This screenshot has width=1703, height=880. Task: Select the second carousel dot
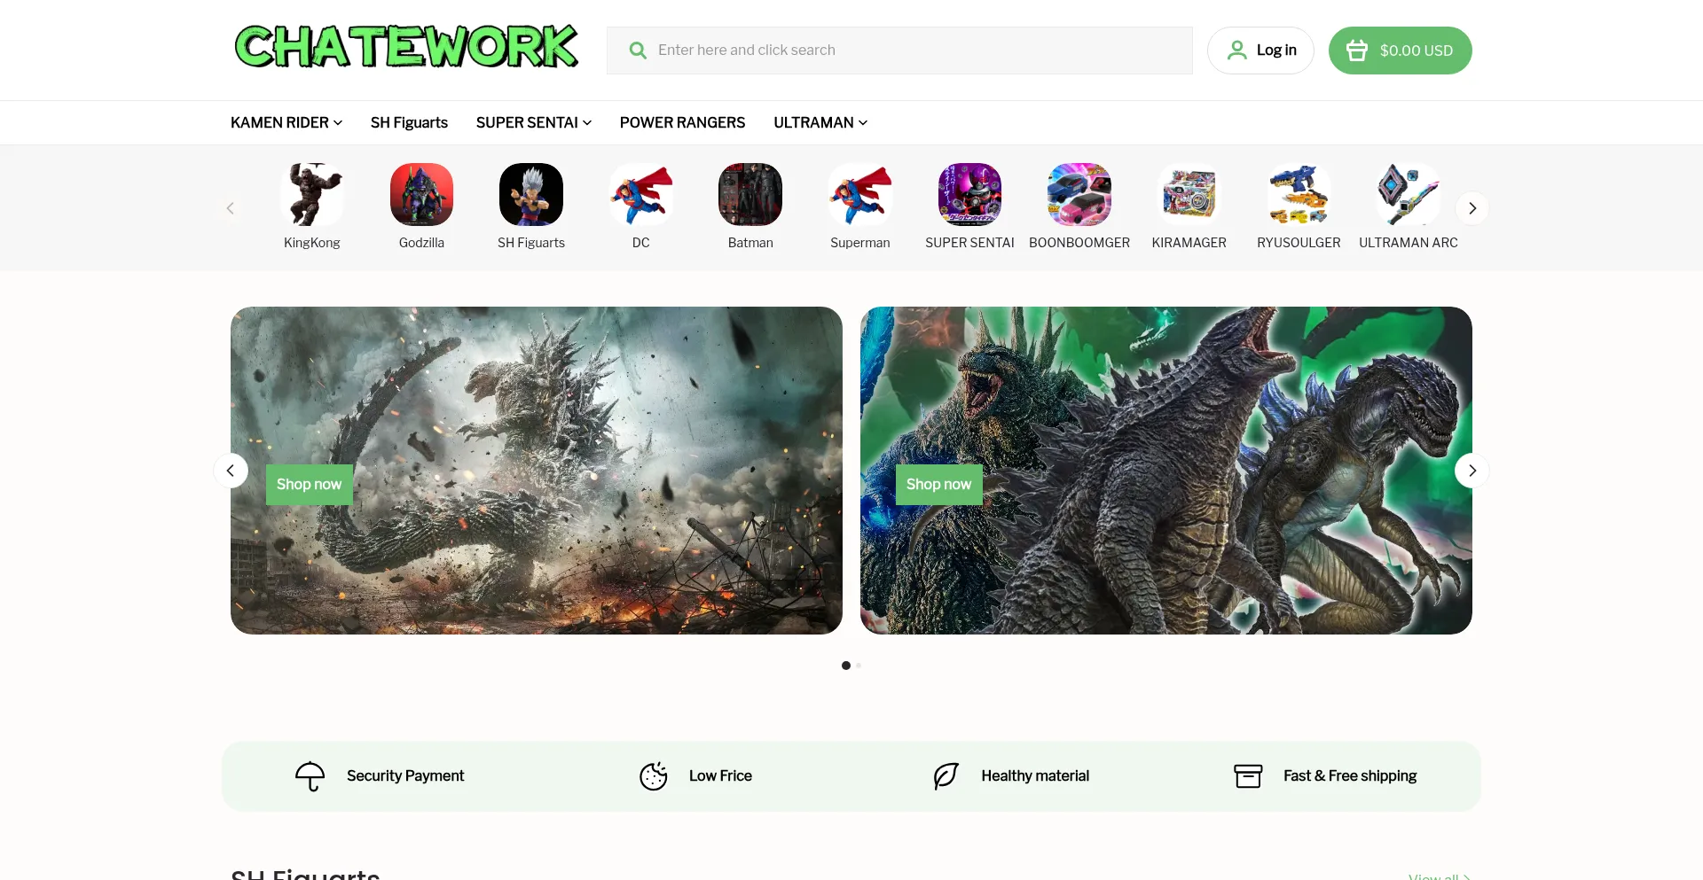pos(859,666)
